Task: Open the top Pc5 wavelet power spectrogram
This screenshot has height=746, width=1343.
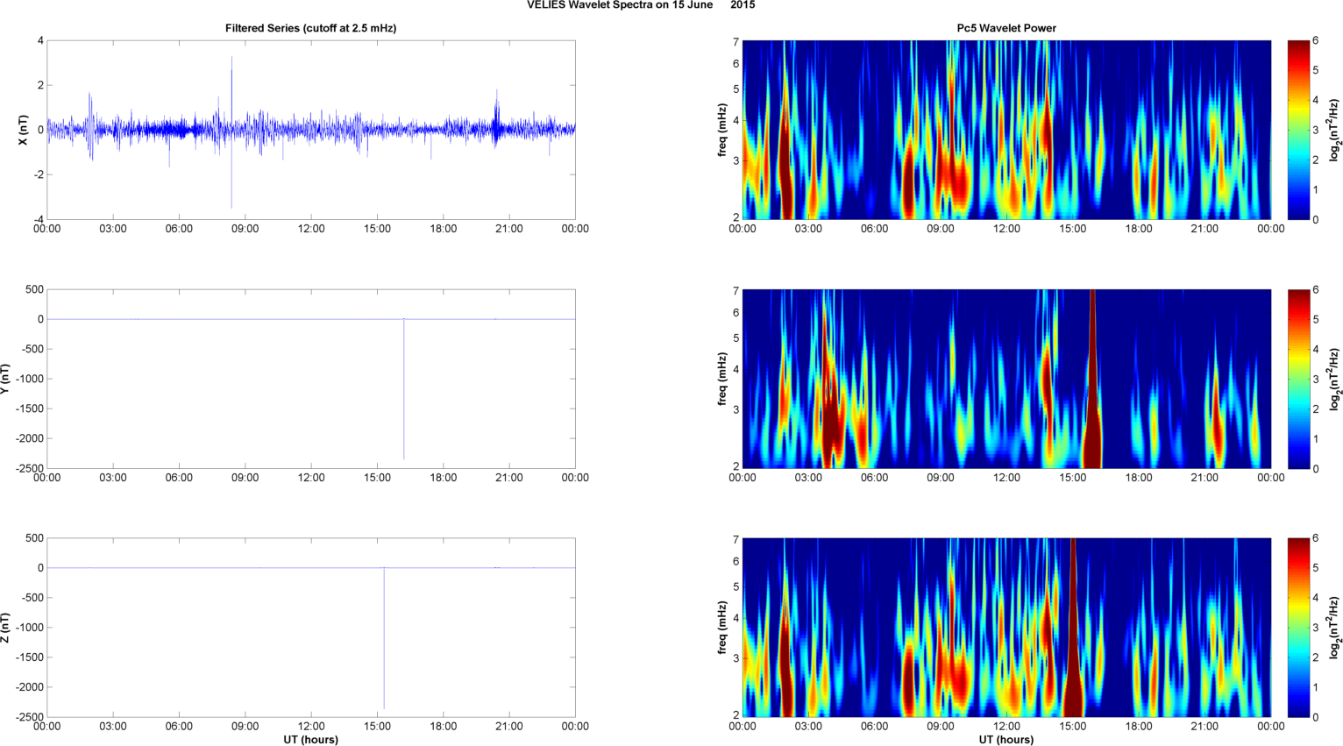Action: click(1006, 130)
